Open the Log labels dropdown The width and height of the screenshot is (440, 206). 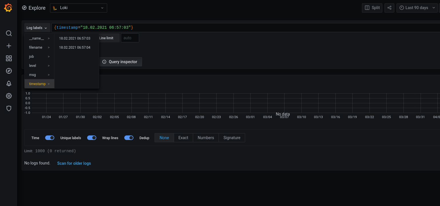pos(37,28)
